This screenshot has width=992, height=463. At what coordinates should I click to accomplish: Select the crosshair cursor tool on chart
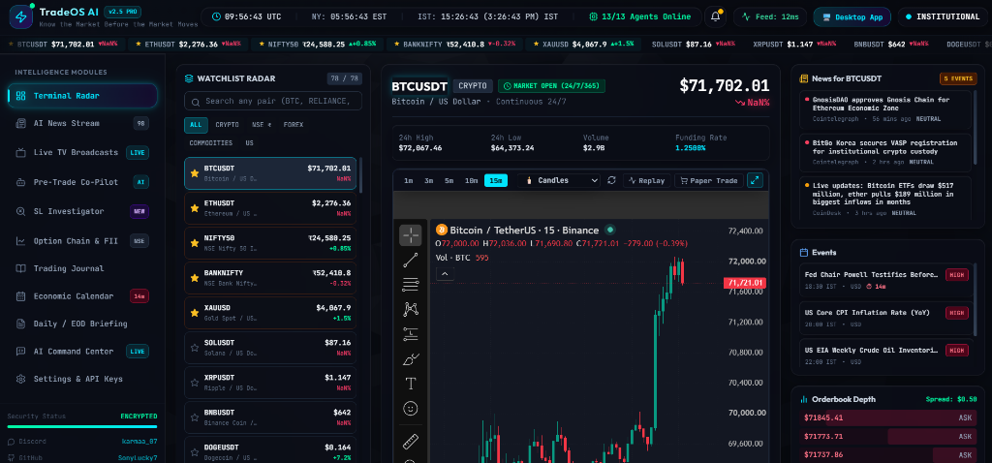411,235
